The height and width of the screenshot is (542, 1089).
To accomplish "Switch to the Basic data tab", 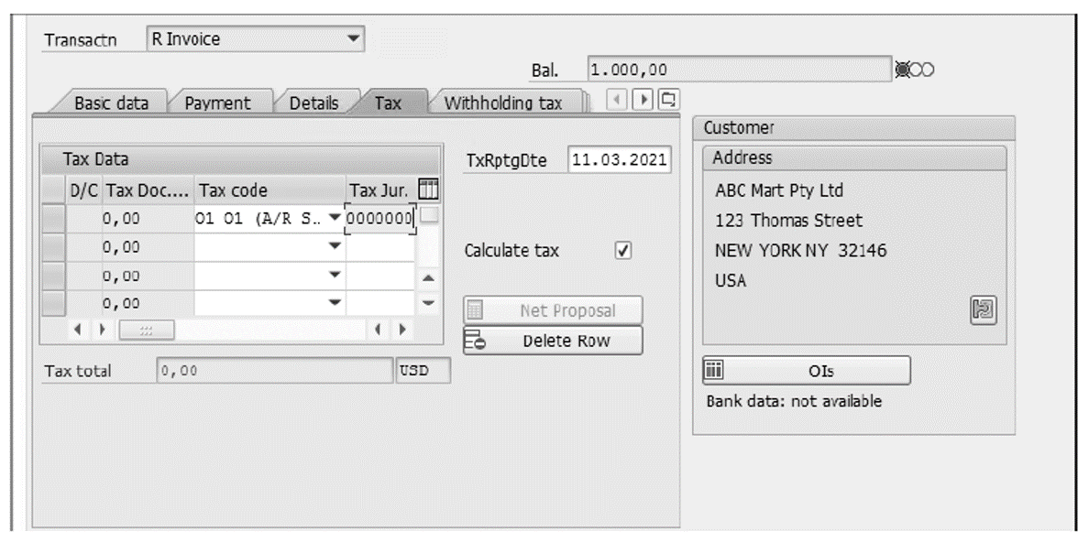I will [110, 103].
